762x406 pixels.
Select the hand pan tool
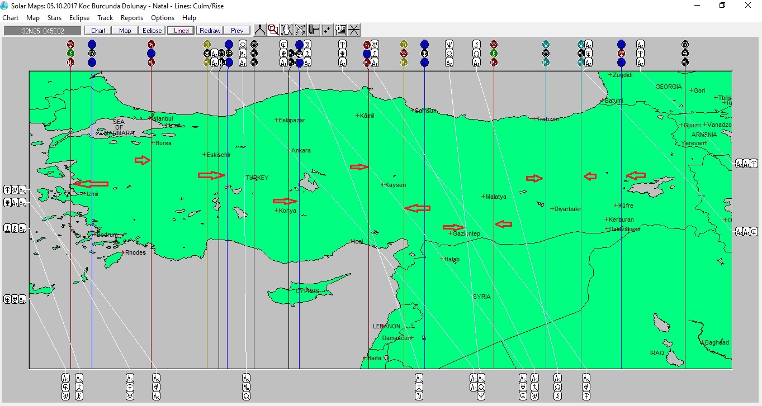(287, 30)
